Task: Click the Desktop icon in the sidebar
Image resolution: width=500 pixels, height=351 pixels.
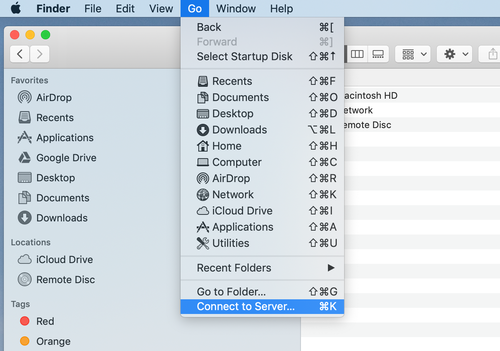Action: (x=25, y=177)
